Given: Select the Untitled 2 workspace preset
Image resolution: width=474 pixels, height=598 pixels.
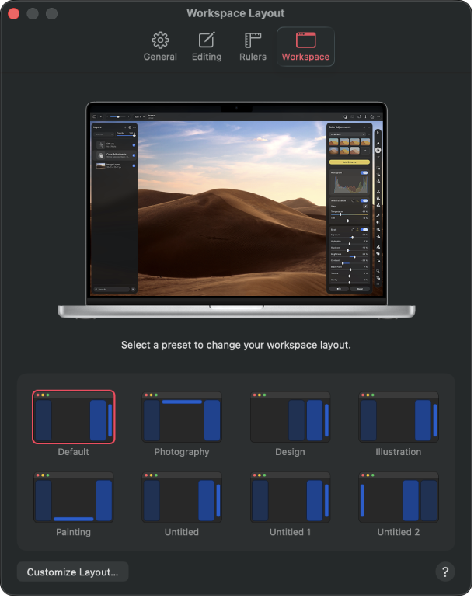Looking at the screenshot, I should (399, 497).
